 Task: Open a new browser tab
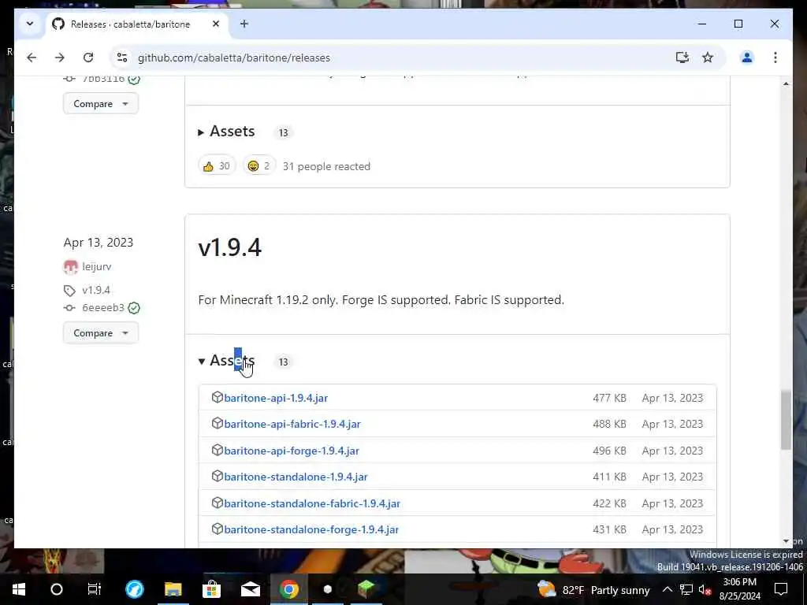244,24
